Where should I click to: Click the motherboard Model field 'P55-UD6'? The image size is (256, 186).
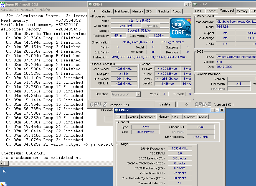point(236,27)
